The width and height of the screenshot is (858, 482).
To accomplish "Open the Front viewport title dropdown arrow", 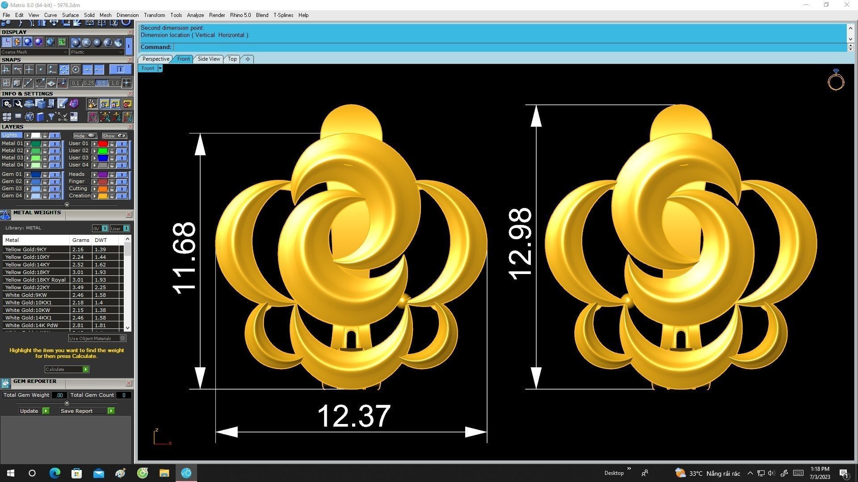I will point(160,68).
